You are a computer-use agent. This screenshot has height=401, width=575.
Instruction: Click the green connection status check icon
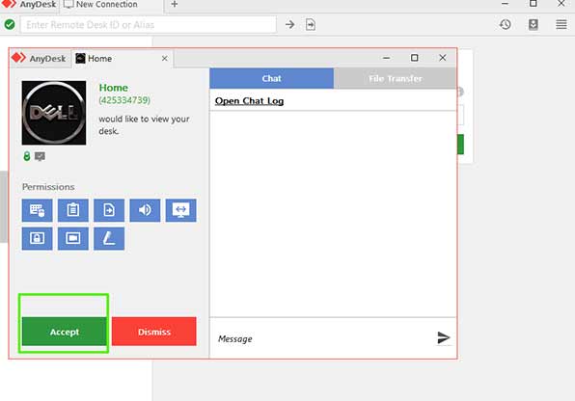tap(10, 24)
